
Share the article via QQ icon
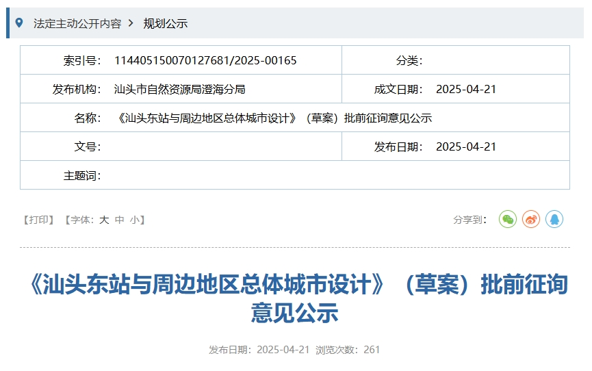554,220
